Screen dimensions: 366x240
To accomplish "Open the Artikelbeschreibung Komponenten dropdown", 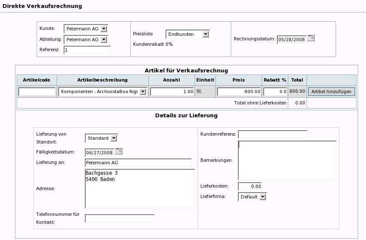I will (103, 92).
